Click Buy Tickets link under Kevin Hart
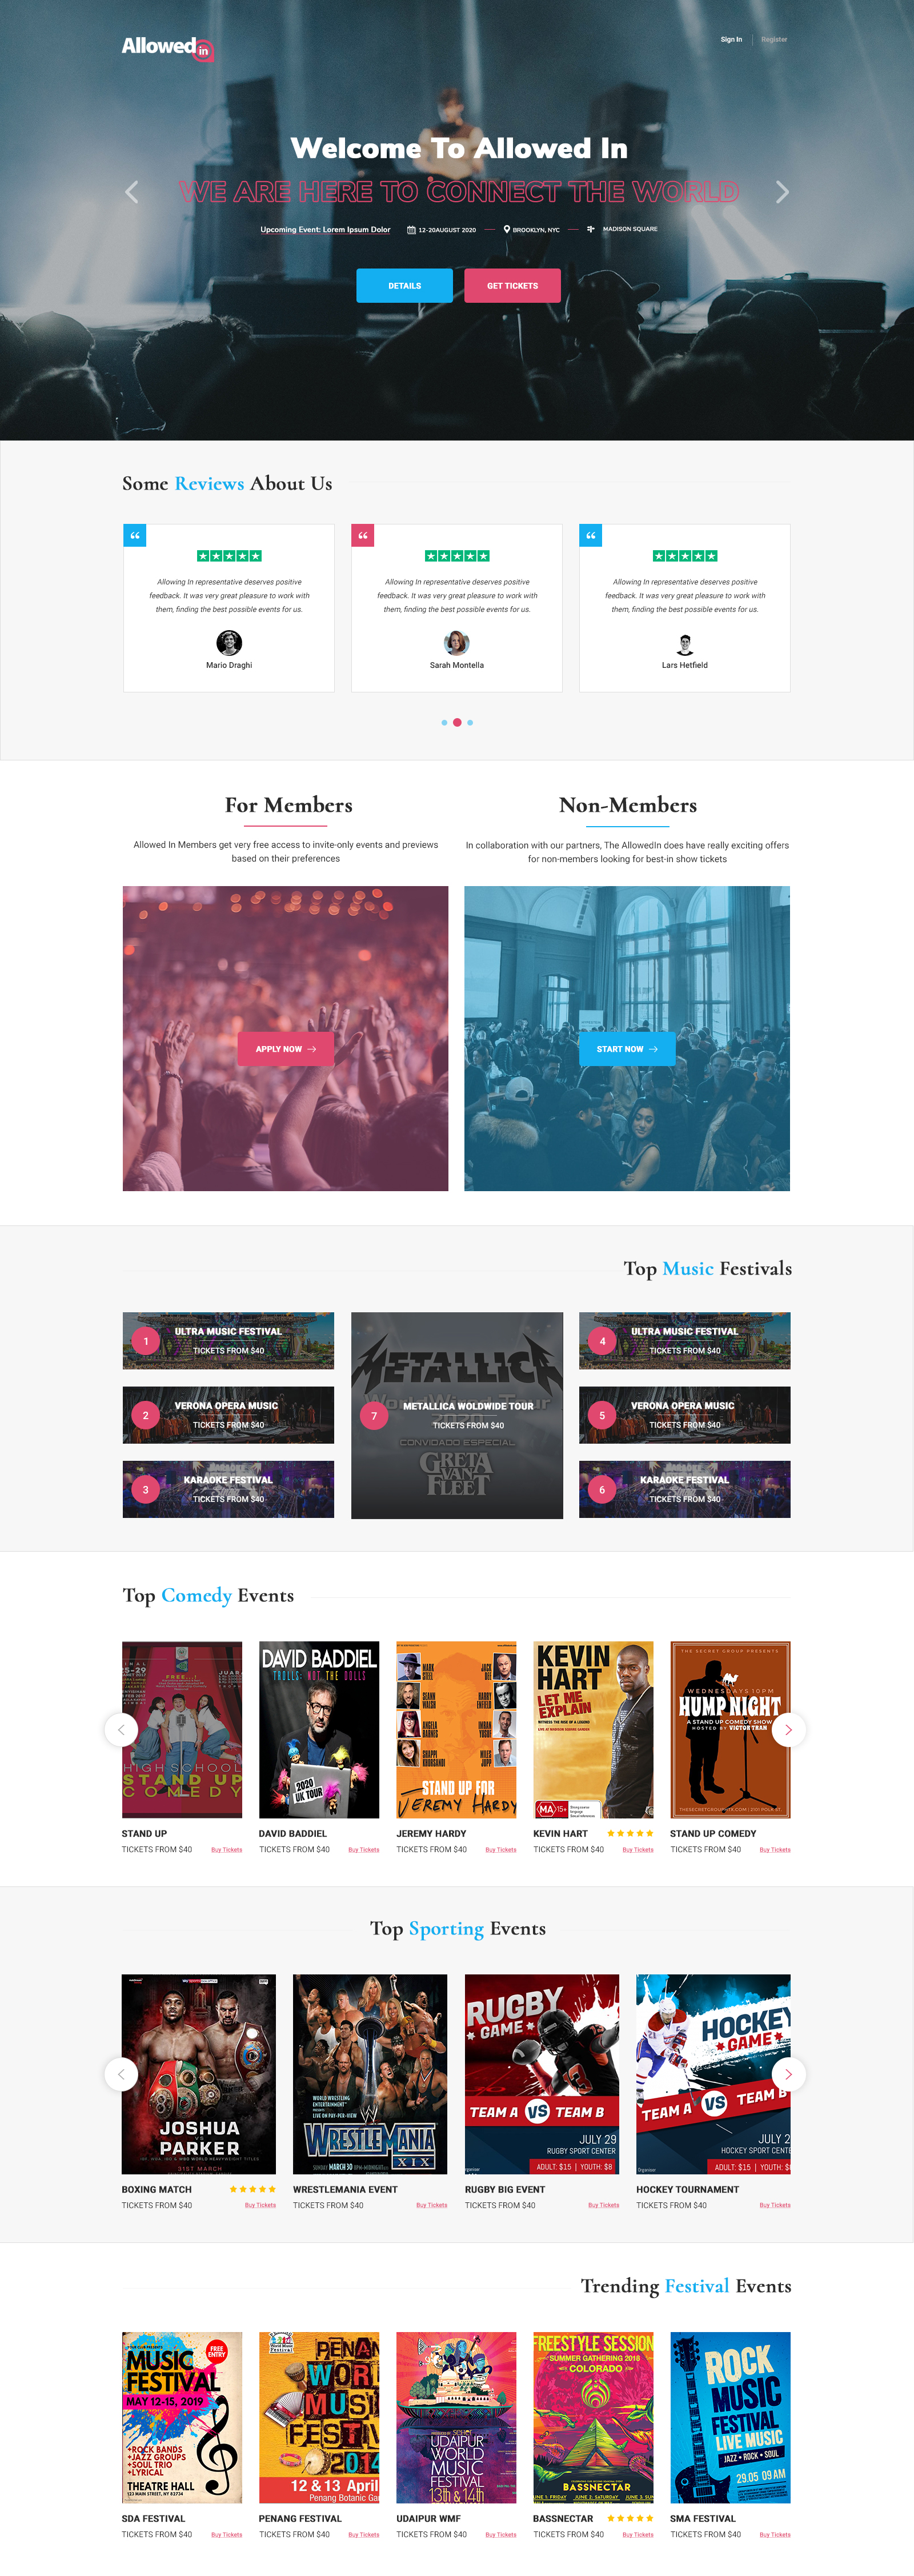Screen dimensions: 914x2576 pyautogui.click(x=638, y=1849)
